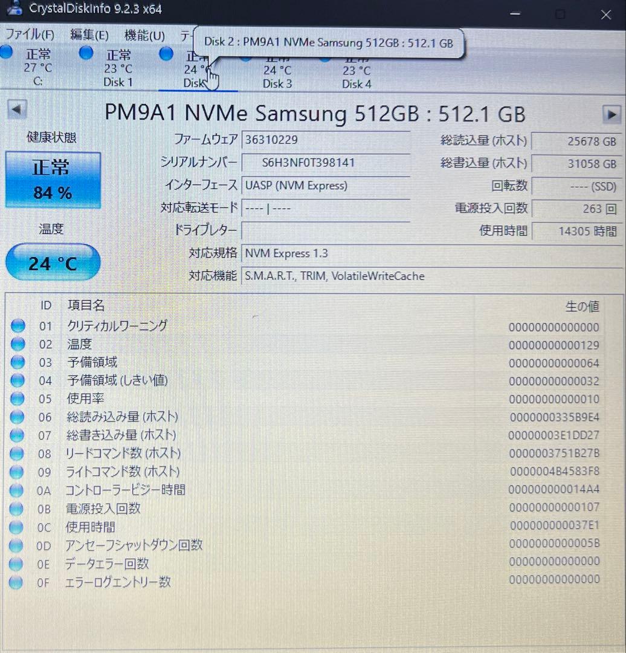The width and height of the screenshot is (626, 653).
Task: Select the アンセーフシャットダウン回数 attribute name
Action: 134,545
